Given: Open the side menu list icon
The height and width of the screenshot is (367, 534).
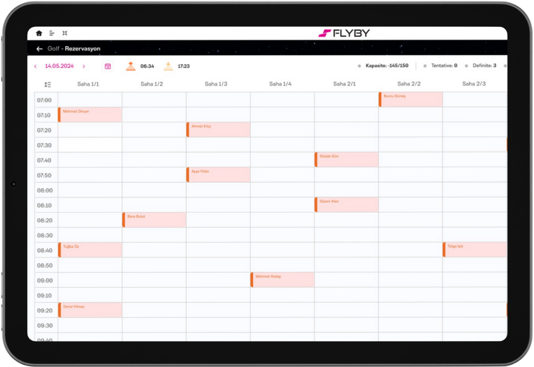Looking at the screenshot, I should tap(51, 33).
